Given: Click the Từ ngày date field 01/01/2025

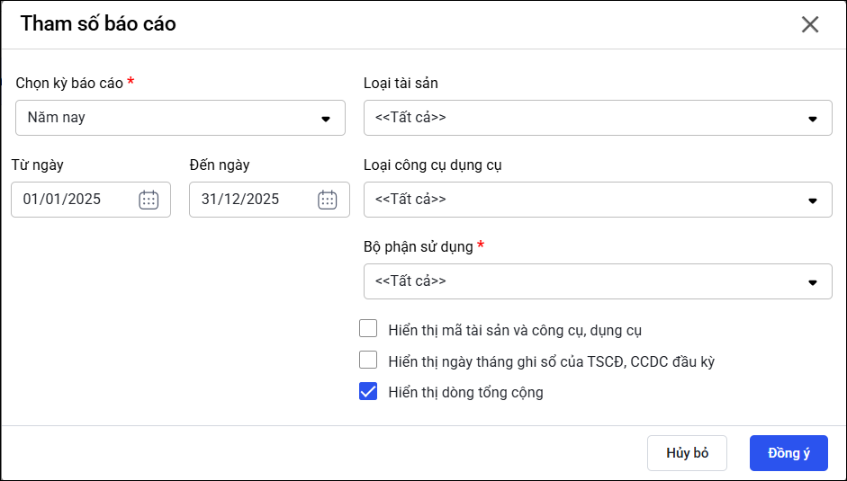Looking at the screenshot, I should [72, 200].
